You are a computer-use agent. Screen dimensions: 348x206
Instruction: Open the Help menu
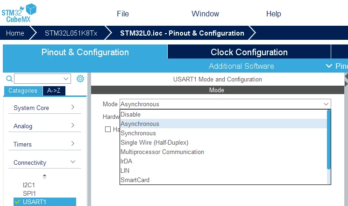273,14
